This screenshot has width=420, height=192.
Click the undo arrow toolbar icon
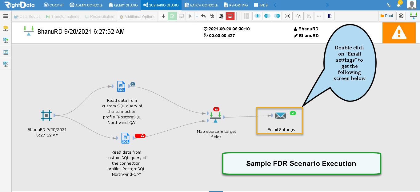[203, 16]
